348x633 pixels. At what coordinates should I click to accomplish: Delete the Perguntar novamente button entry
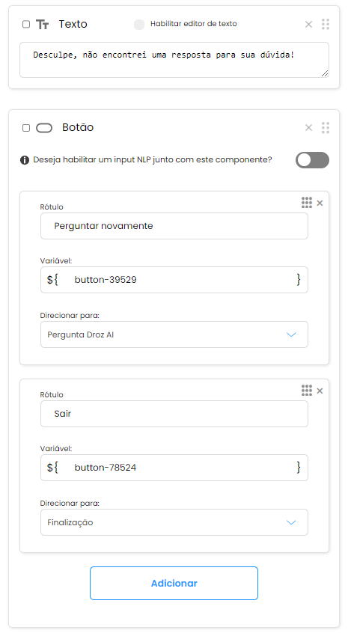point(320,203)
